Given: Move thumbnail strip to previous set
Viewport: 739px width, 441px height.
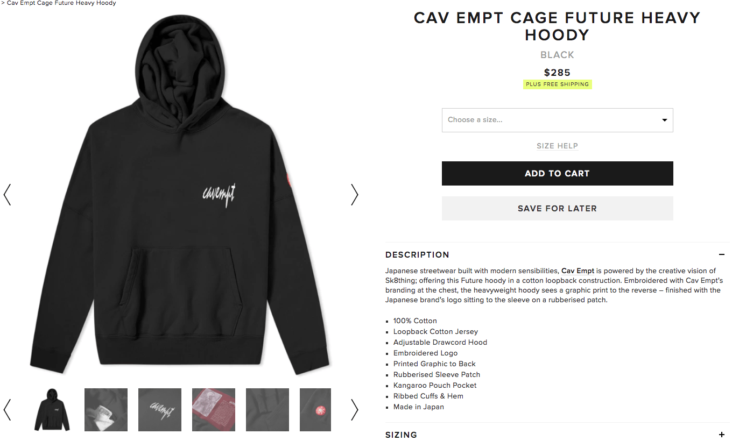Looking at the screenshot, I should tap(7, 410).
